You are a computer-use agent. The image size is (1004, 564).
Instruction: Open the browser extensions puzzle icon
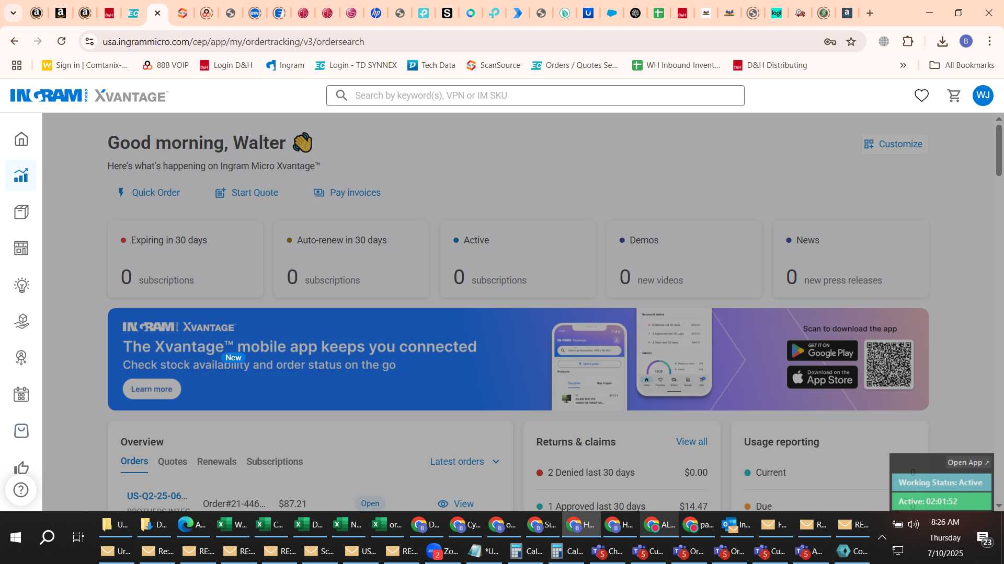click(908, 41)
